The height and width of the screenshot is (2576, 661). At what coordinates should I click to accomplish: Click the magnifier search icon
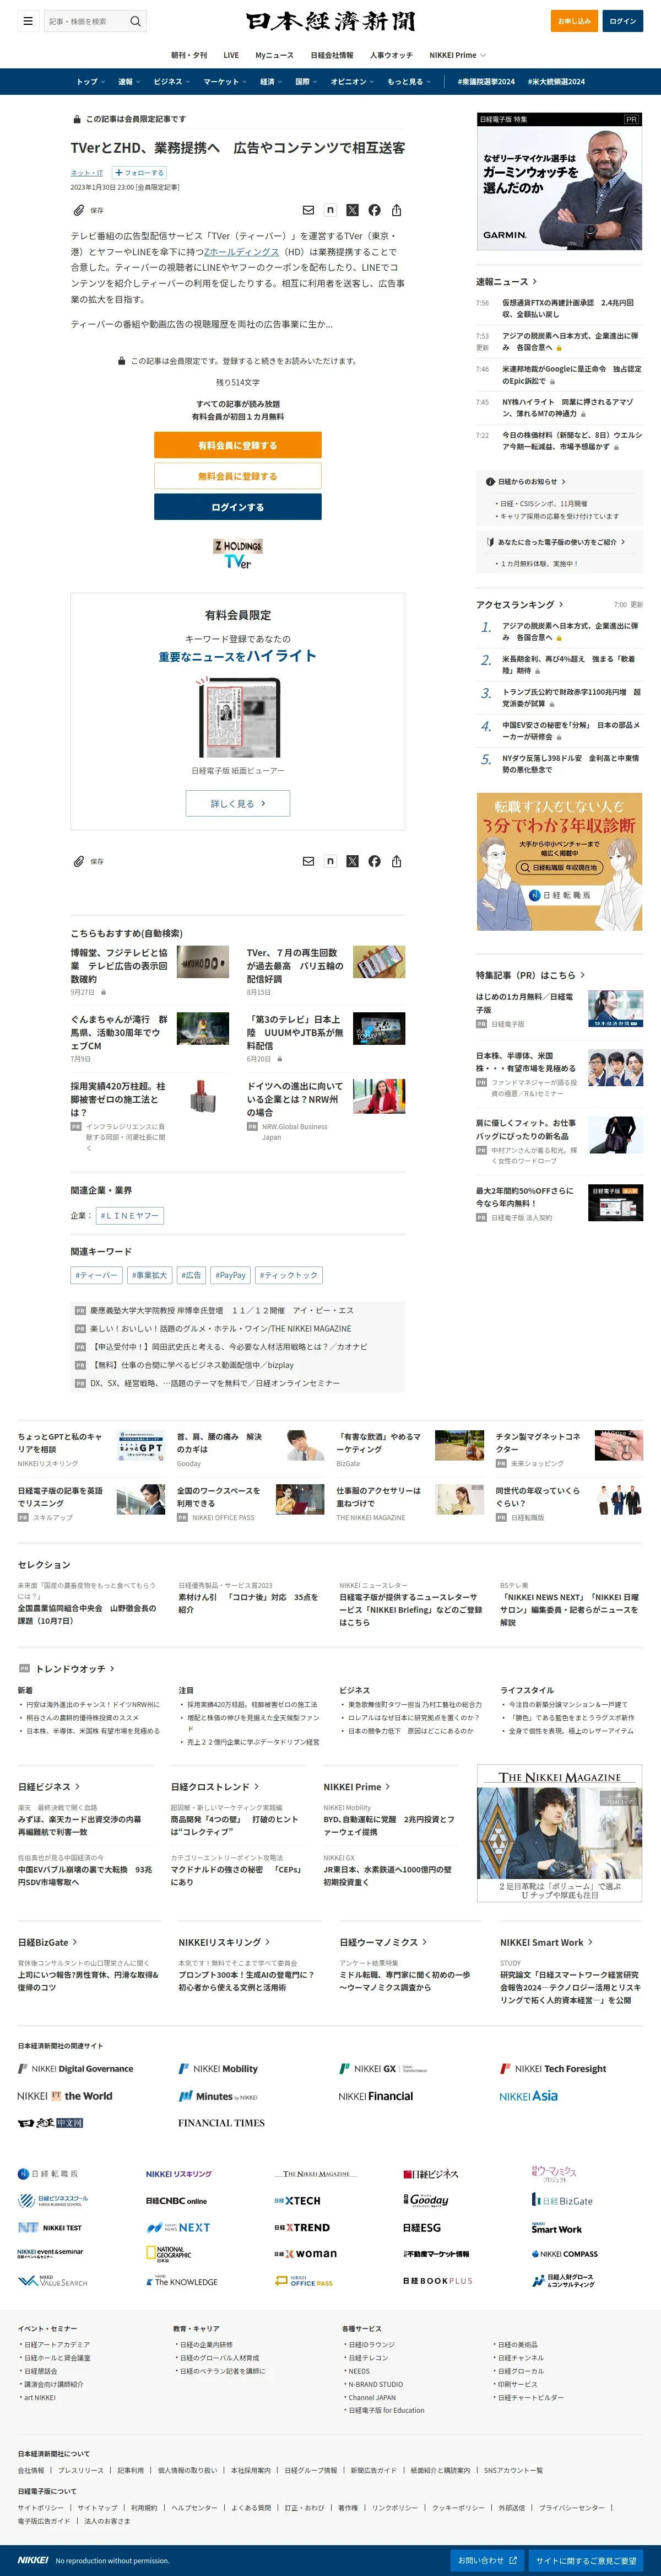pos(136,21)
